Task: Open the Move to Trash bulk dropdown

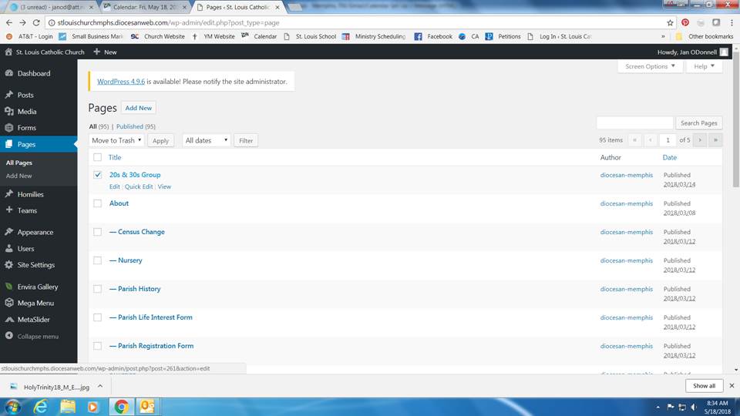Action: point(116,140)
